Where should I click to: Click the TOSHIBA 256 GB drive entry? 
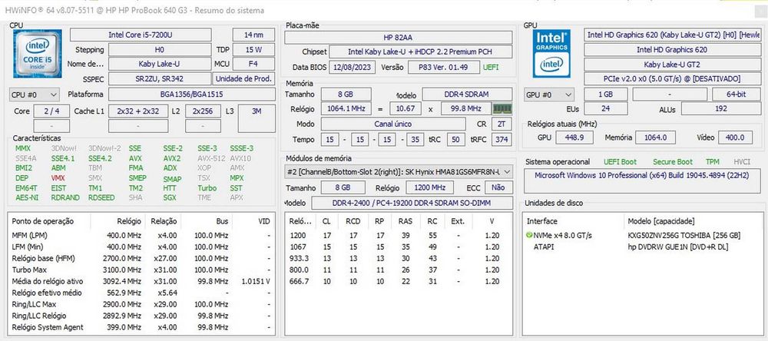point(684,235)
